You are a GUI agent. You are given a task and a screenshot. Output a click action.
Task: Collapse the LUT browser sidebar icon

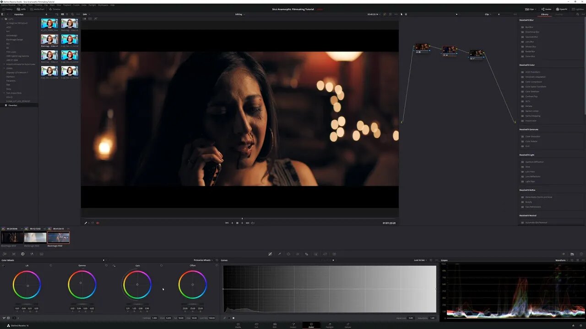click(x=3, y=14)
